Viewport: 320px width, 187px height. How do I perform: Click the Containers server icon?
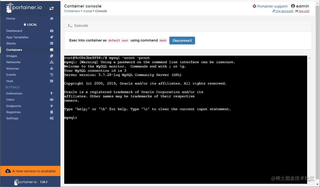click(x=52, y=49)
